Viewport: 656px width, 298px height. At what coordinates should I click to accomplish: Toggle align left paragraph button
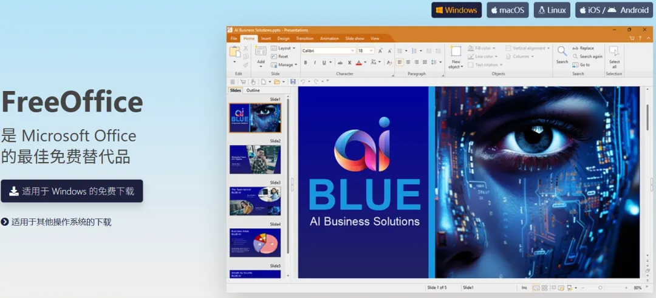click(x=400, y=62)
